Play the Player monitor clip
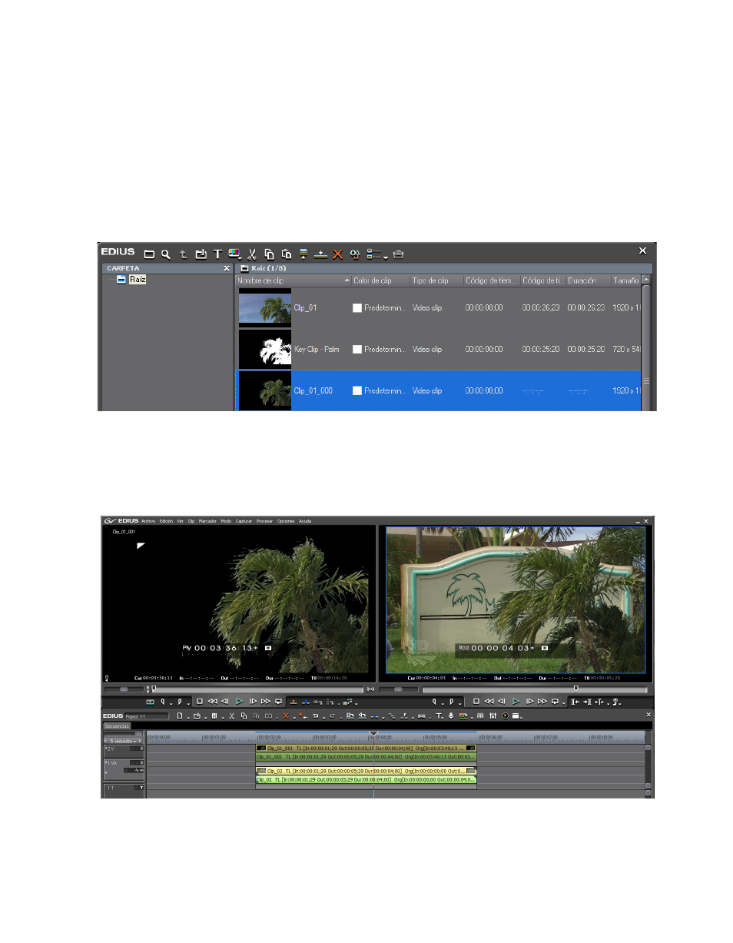The width and height of the screenshot is (733, 943). click(239, 702)
